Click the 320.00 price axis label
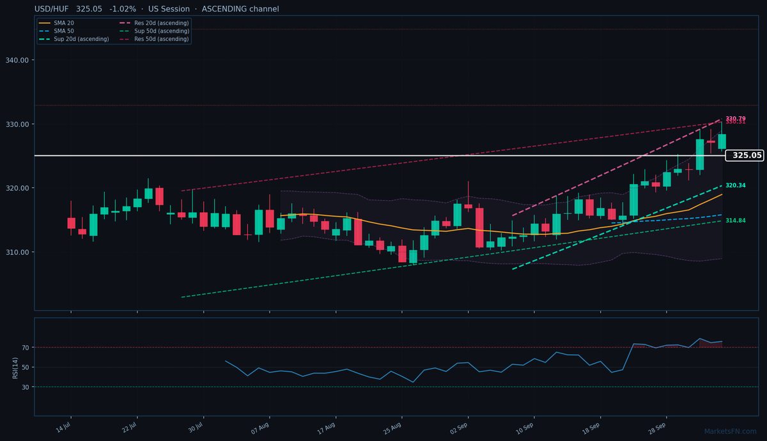 (x=19, y=188)
